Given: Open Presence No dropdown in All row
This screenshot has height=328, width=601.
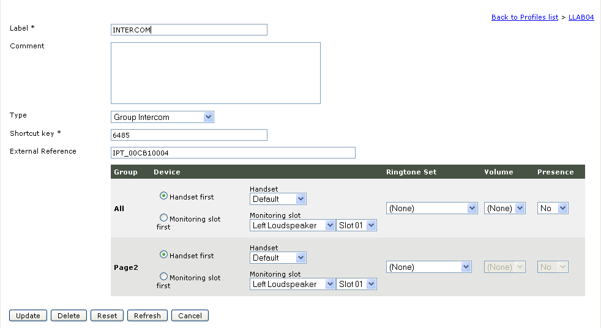Looking at the screenshot, I should tap(553, 208).
